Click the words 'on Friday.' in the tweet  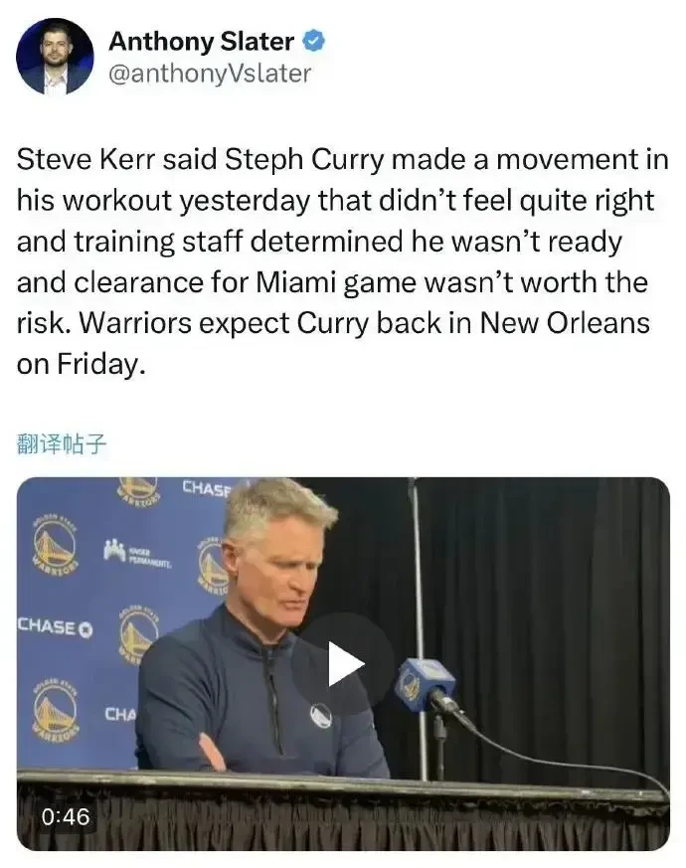(x=81, y=364)
